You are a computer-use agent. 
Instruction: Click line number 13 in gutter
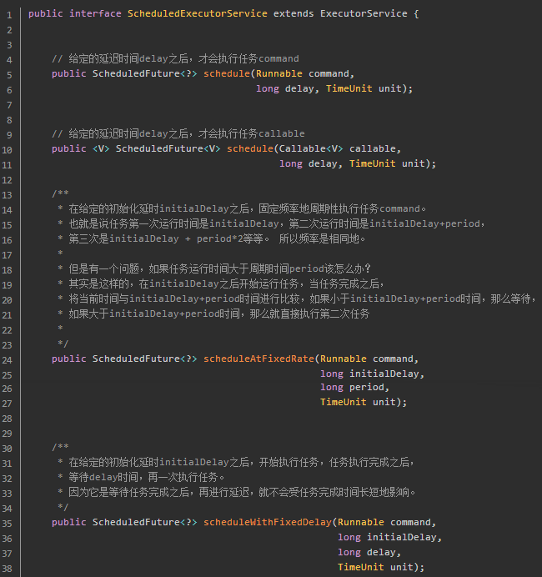pos(7,195)
